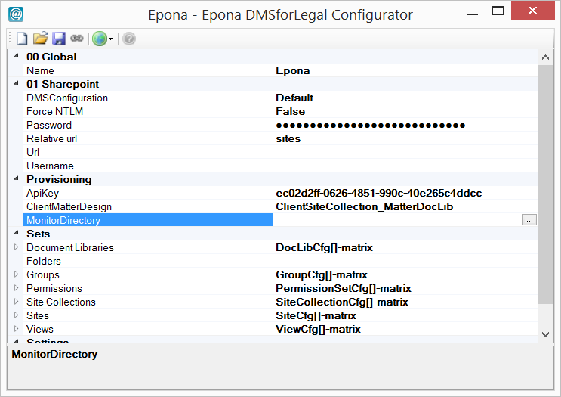Click the scrollbar up arrow
Screen dimensions: 561x397
pyautogui.click(x=546, y=57)
